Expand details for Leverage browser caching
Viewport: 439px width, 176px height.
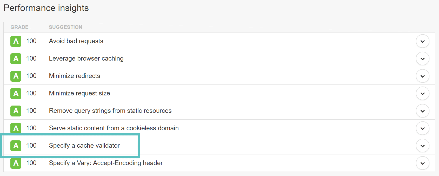tap(422, 58)
